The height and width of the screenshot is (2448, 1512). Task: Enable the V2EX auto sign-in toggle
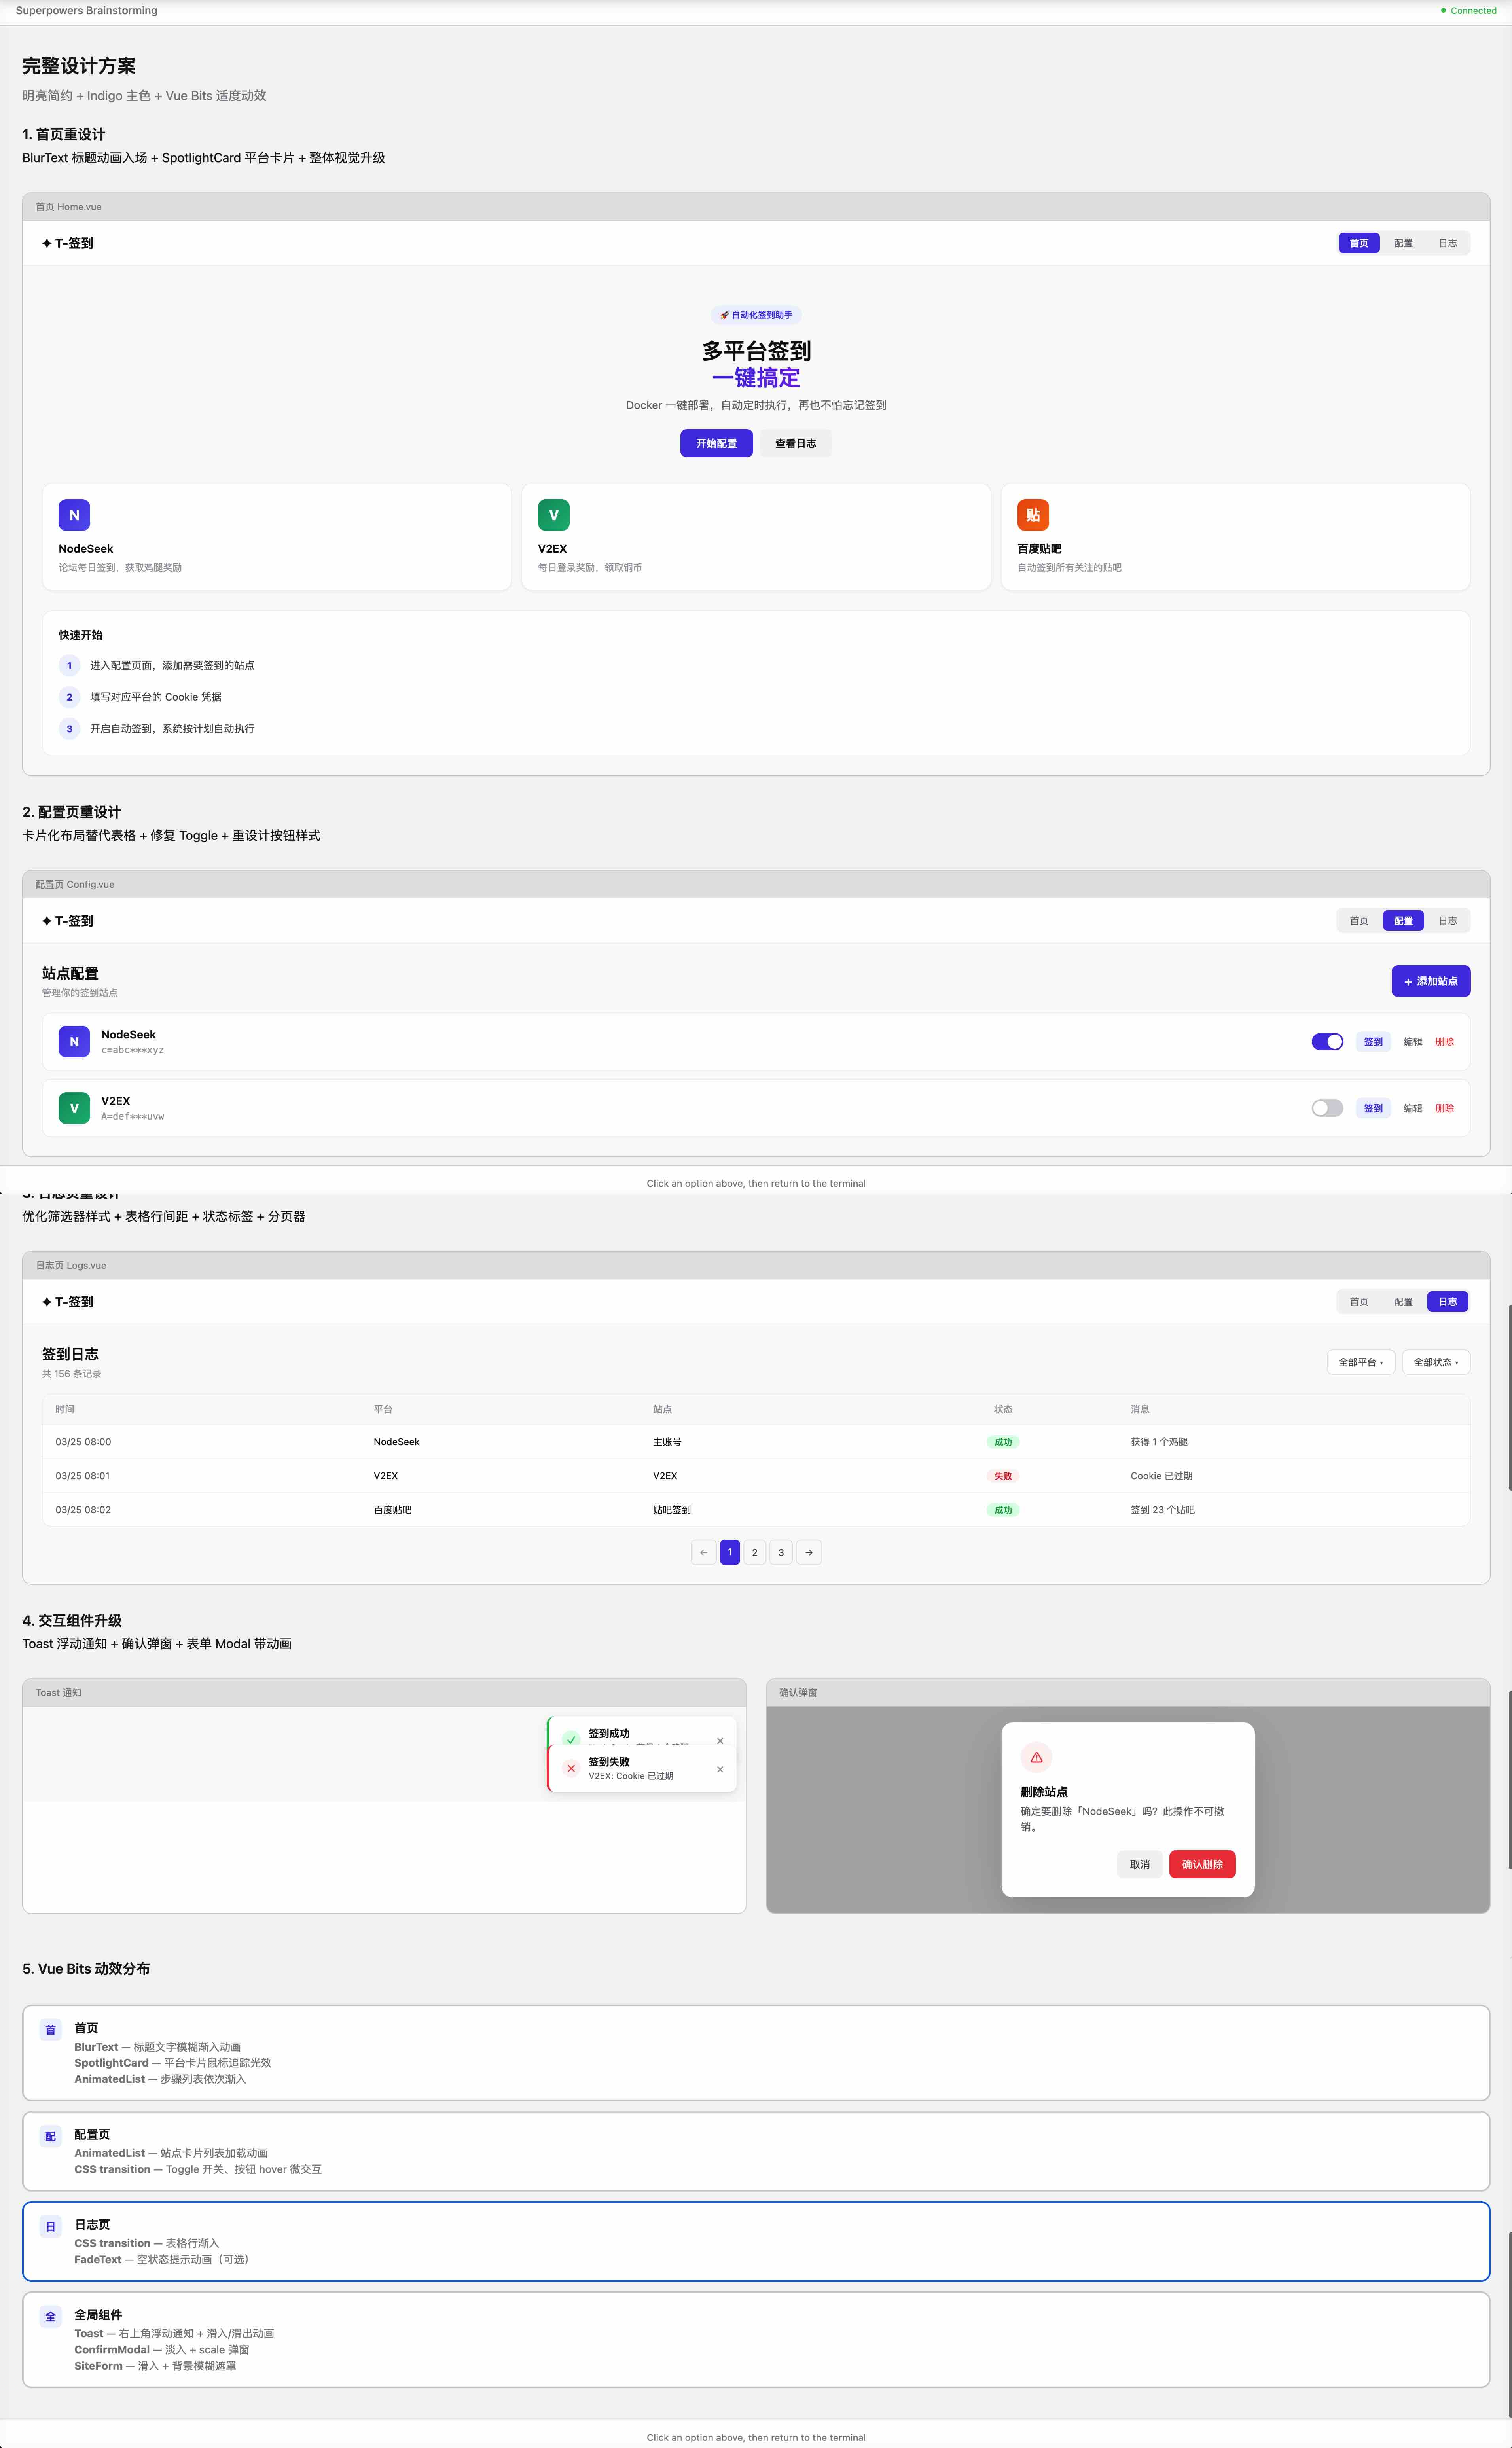[1327, 1108]
